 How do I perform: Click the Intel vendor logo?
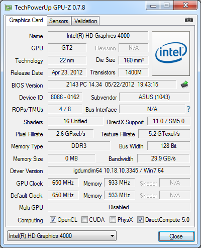[171, 53]
